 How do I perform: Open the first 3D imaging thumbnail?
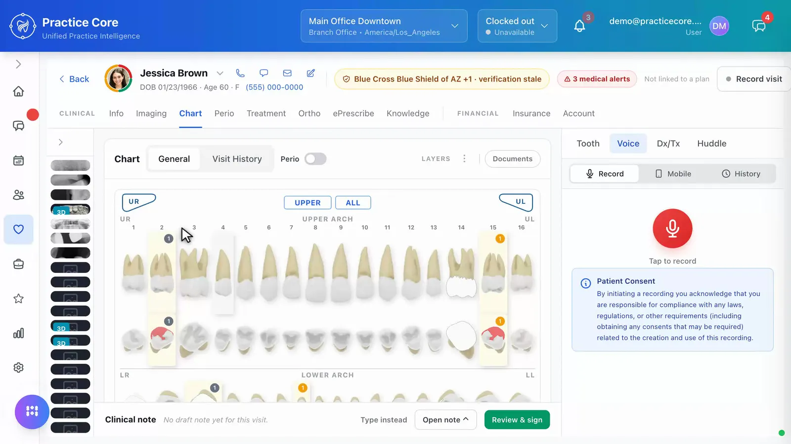(x=70, y=209)
